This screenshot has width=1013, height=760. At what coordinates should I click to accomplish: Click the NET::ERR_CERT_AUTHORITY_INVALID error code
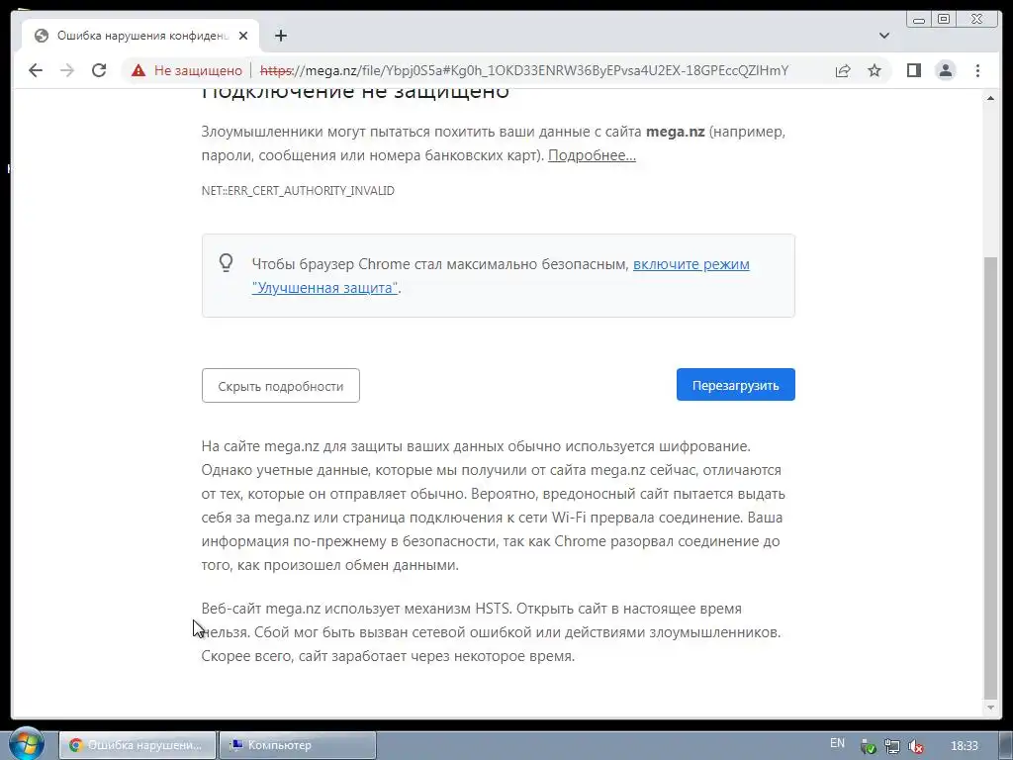pos(298,191)
